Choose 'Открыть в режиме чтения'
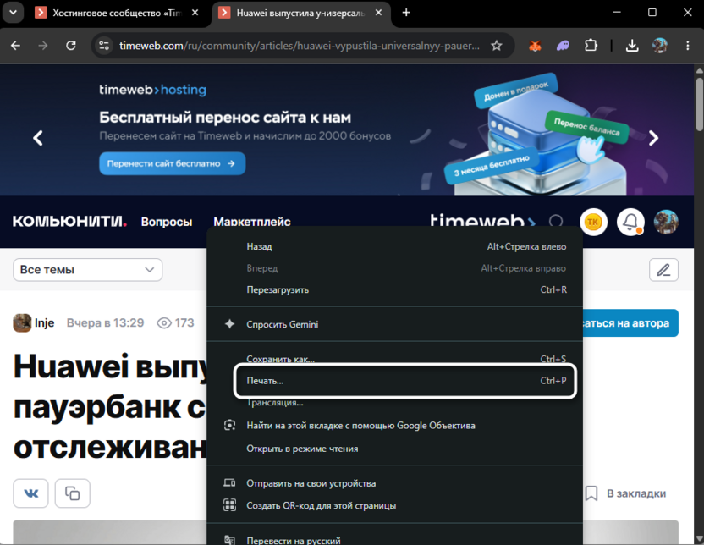The height and width of the screenshot is (545, 704). [394, 449]
